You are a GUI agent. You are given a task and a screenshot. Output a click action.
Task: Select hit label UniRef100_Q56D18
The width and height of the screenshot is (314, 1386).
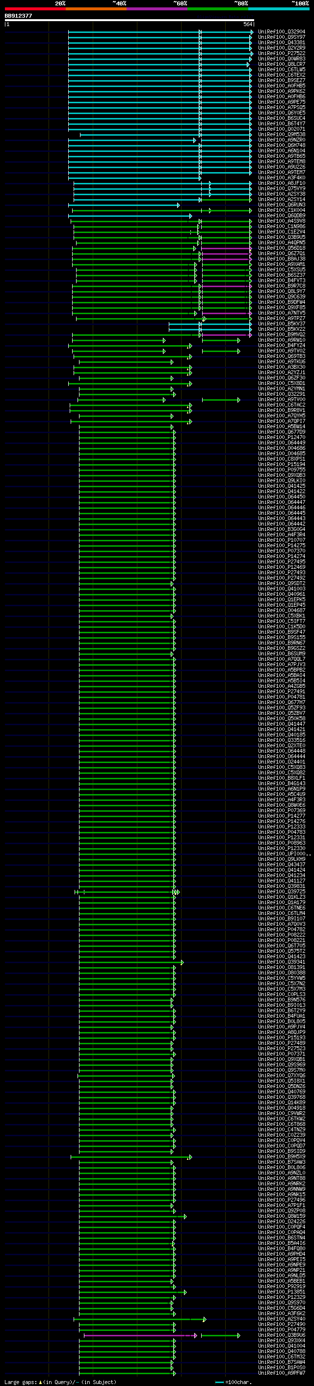click(x=282, y=248)
